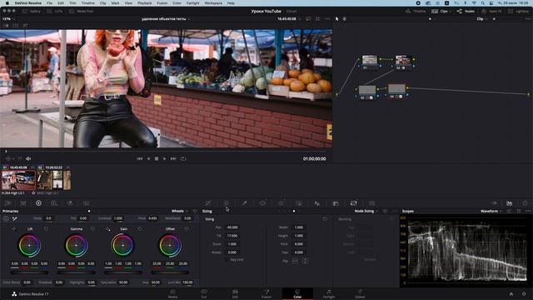Open the Node Sizing mode dropdown

pos(366,211)
